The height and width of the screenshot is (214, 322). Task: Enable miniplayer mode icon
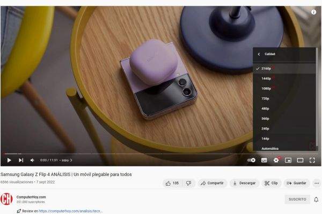(288, 160)
